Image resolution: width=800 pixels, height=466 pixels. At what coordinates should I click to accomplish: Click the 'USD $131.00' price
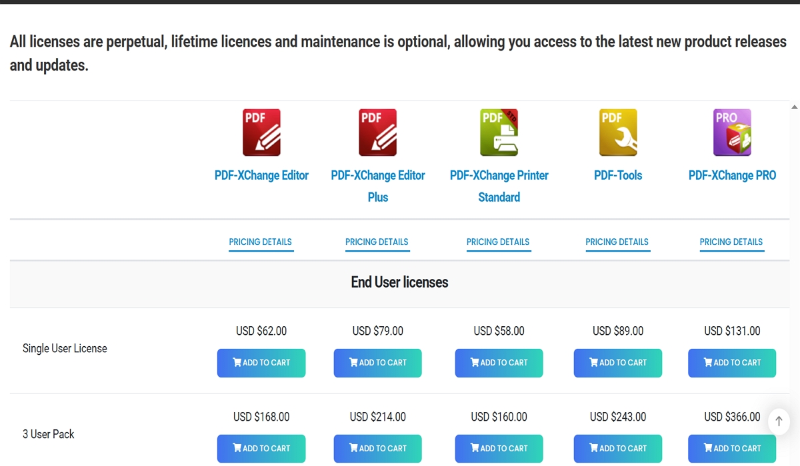pos(732,331)
